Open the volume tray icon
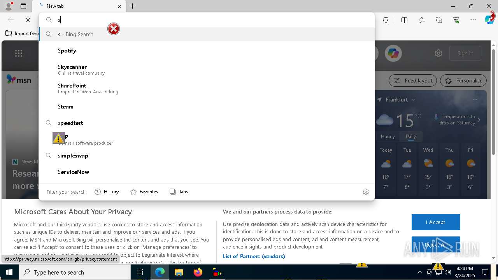This screenshot has width=498, height=280. pyautogui.click(x=448, y=272)
